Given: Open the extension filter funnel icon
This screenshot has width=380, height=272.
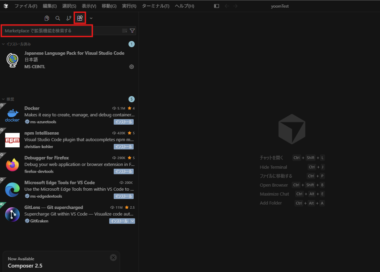Looking at the screenshot, I should pos(132,31).
